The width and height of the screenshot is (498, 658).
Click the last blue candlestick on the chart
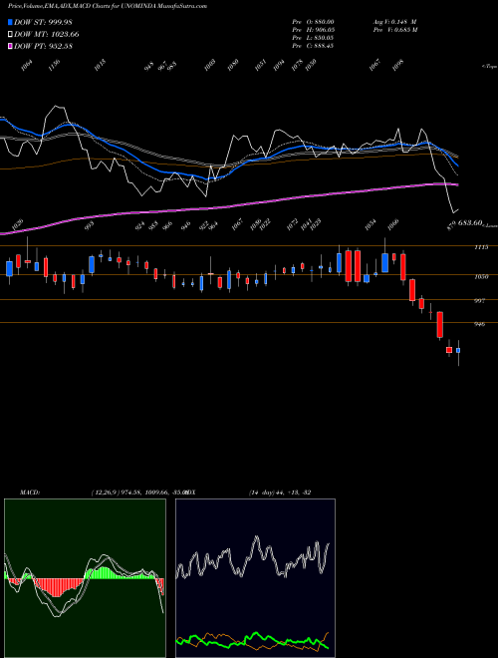pyautogui.click(x=458, y=350)
